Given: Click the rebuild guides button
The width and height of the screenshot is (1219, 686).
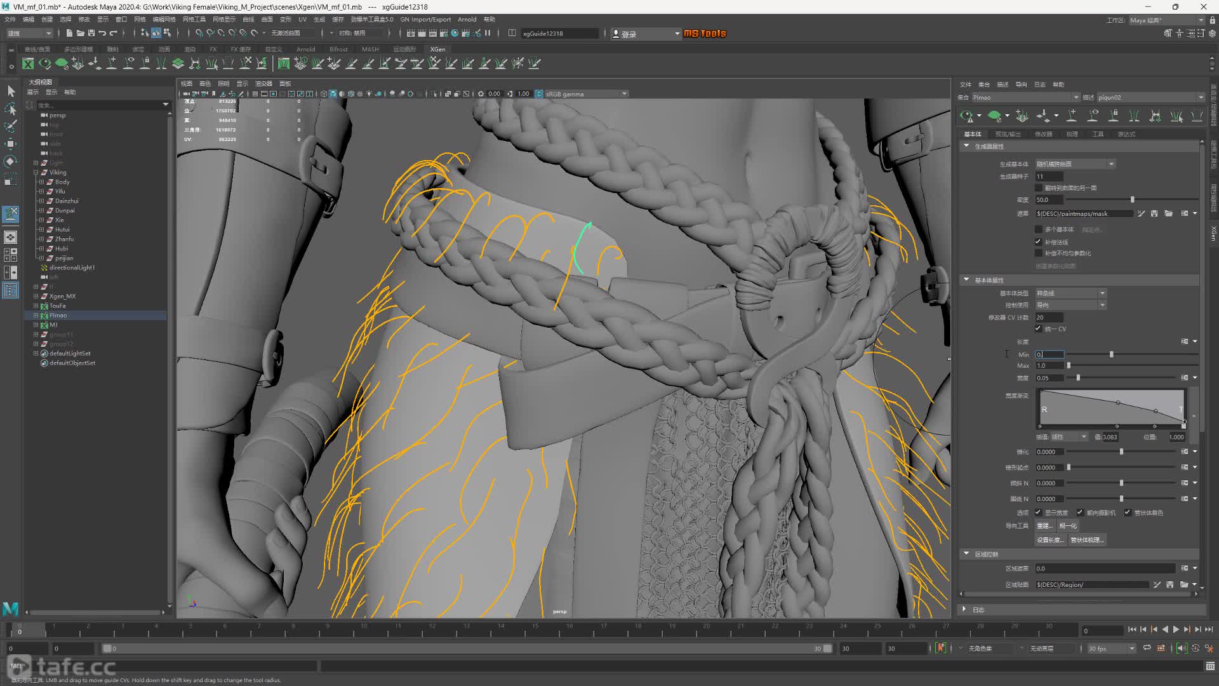Looking at the screenshot, I should [x=1044, y=526].
